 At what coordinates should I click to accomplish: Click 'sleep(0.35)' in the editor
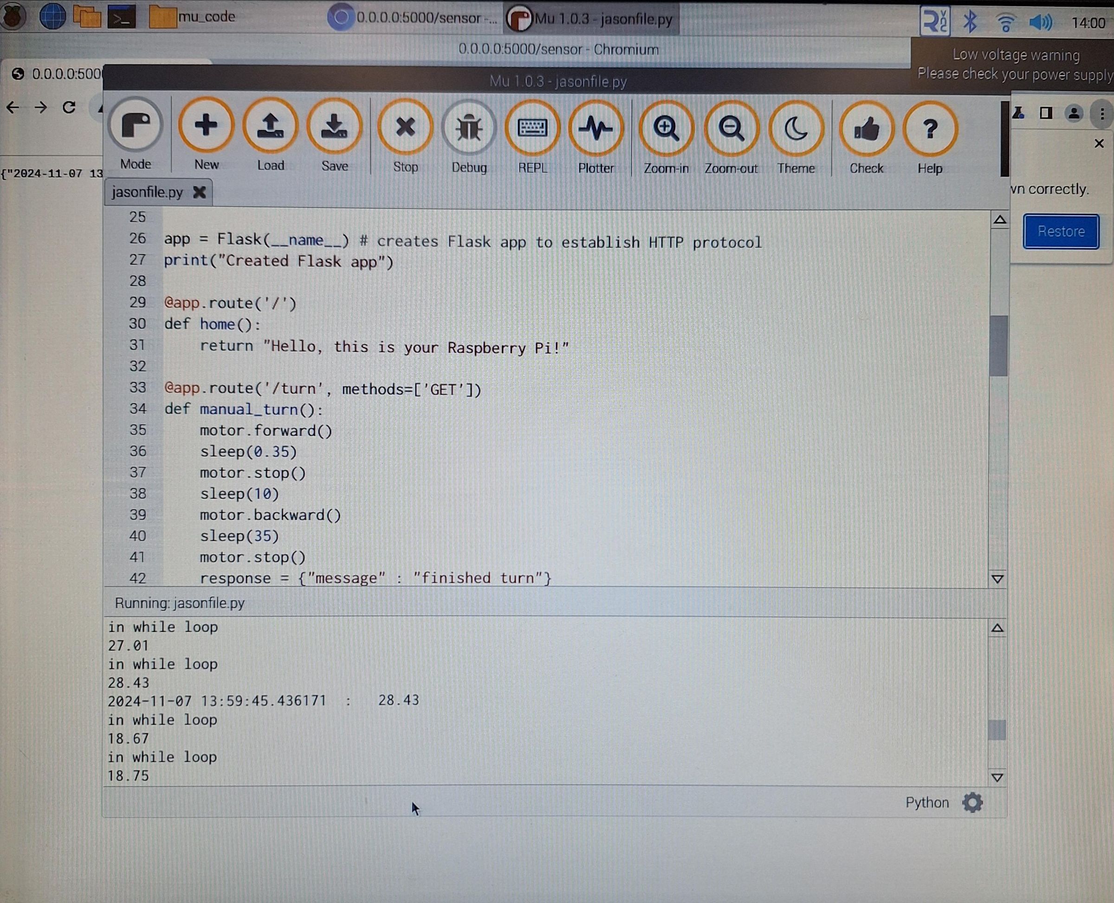tap(249, 451)
